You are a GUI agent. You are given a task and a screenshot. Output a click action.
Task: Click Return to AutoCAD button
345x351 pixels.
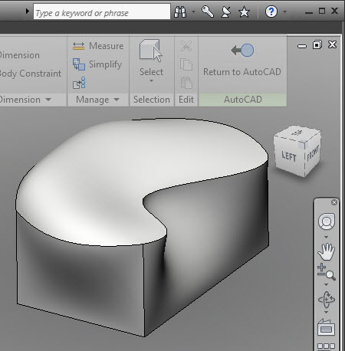coord(242,61)
